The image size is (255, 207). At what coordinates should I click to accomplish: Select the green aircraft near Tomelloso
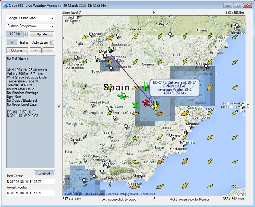coord(122,96)
